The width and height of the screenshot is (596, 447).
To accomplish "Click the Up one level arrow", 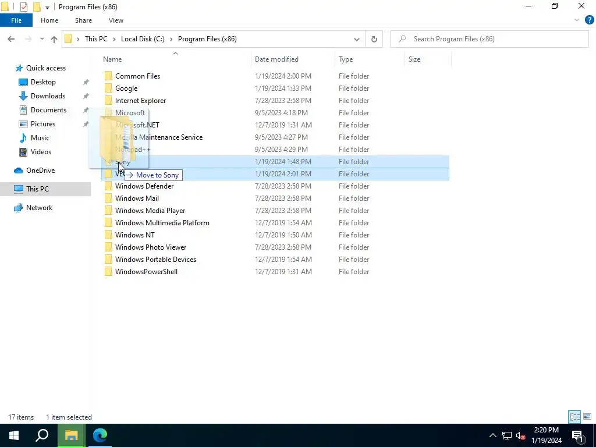I will click(54, 39).
